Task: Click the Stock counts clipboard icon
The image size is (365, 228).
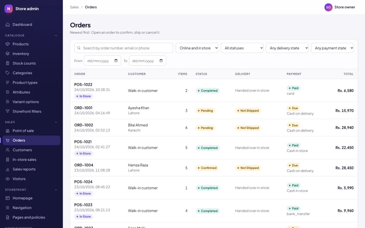Action: (x=8, y=63)
